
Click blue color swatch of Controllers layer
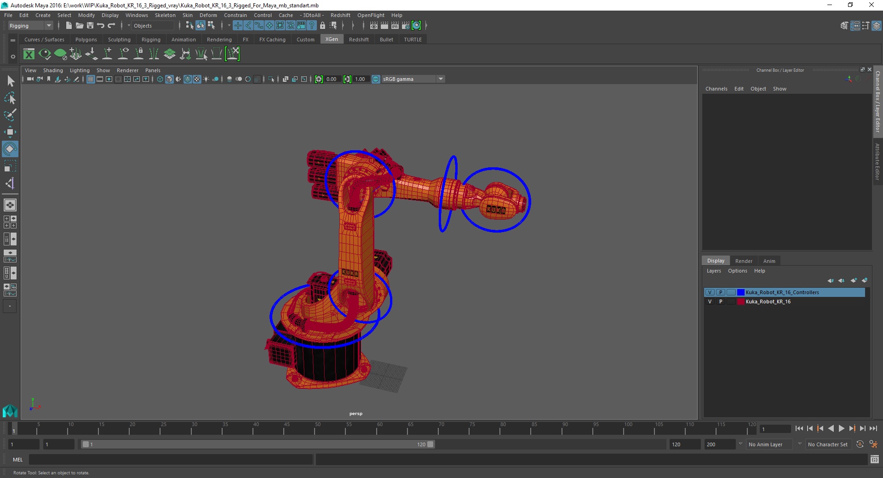(741, 292)
